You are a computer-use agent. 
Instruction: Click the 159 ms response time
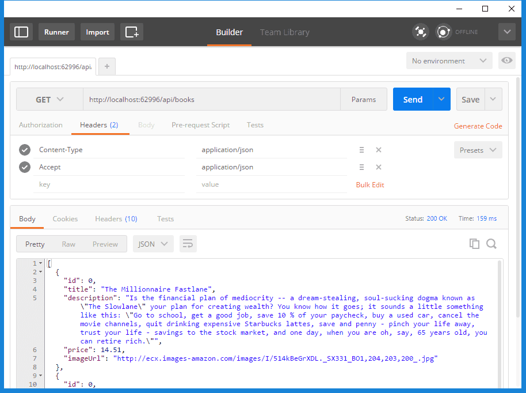tap(486, 218)
